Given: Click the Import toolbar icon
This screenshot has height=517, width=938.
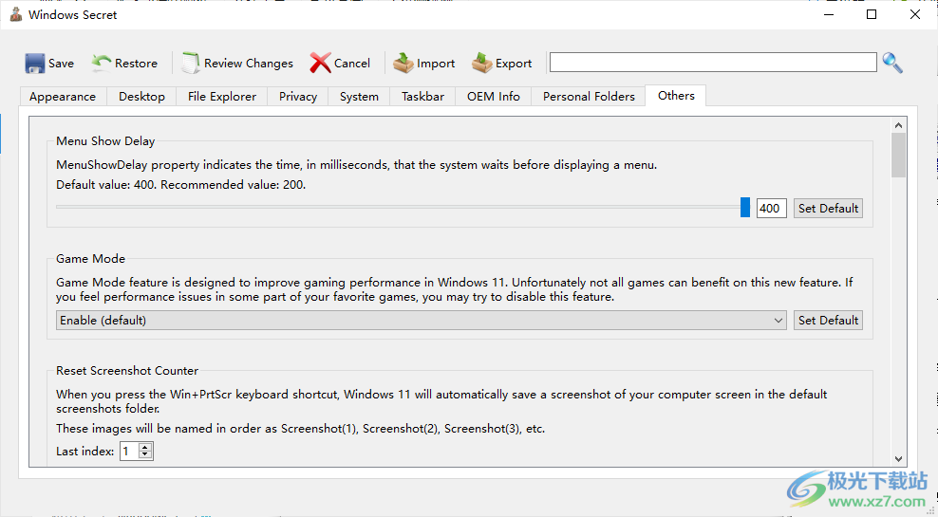Looking at the screenshot, I should pyautogui.click(x=403, y=64).
